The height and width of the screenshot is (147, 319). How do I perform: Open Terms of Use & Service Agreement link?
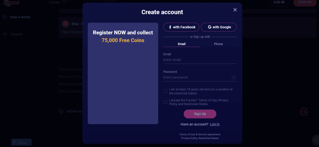point(200,134)
